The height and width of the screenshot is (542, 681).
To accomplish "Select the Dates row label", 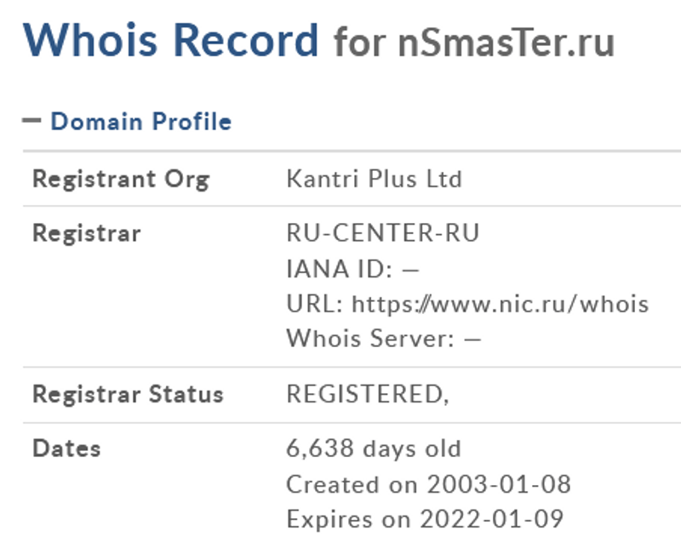I will 66,448.
